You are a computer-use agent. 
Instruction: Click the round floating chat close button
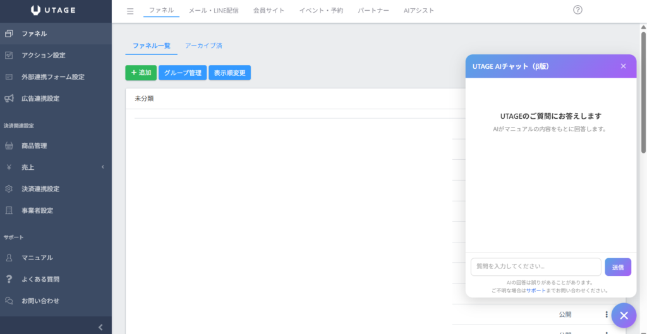click(x=623, y=316)
